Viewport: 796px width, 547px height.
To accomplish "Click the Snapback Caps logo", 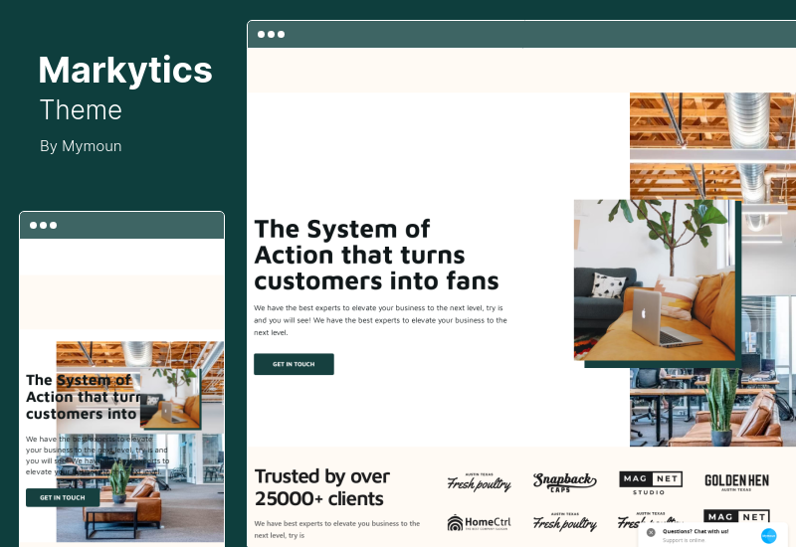I will (x=564, y=482).
